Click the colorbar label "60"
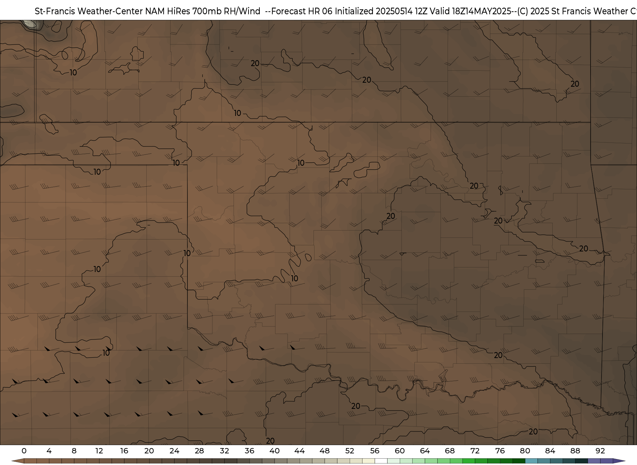Viewport: 637px width, 465px height. pyautogui.click(x=400, y=451)
